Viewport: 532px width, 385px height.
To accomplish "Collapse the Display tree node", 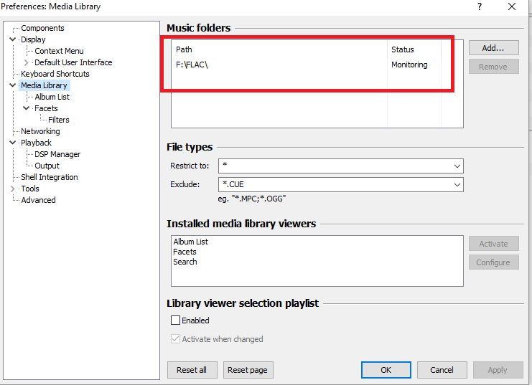I will 12,39.
